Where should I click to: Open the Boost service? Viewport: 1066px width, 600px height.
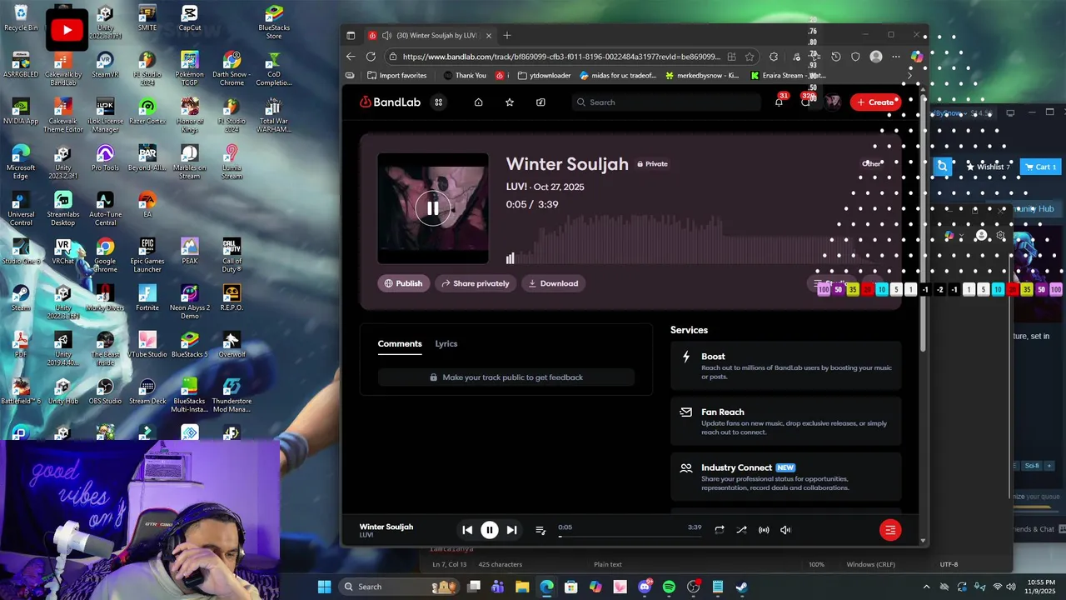(x=786, y=366)
